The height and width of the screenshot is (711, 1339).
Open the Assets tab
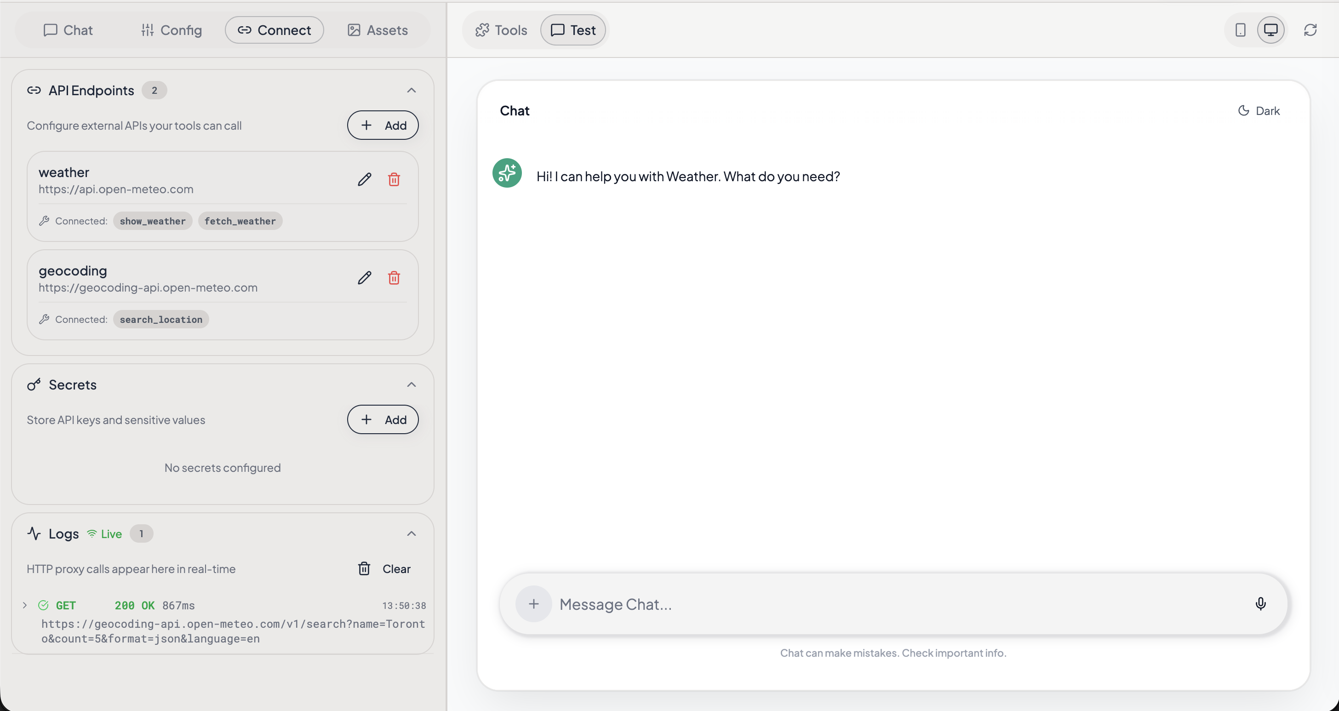point(378,30)
